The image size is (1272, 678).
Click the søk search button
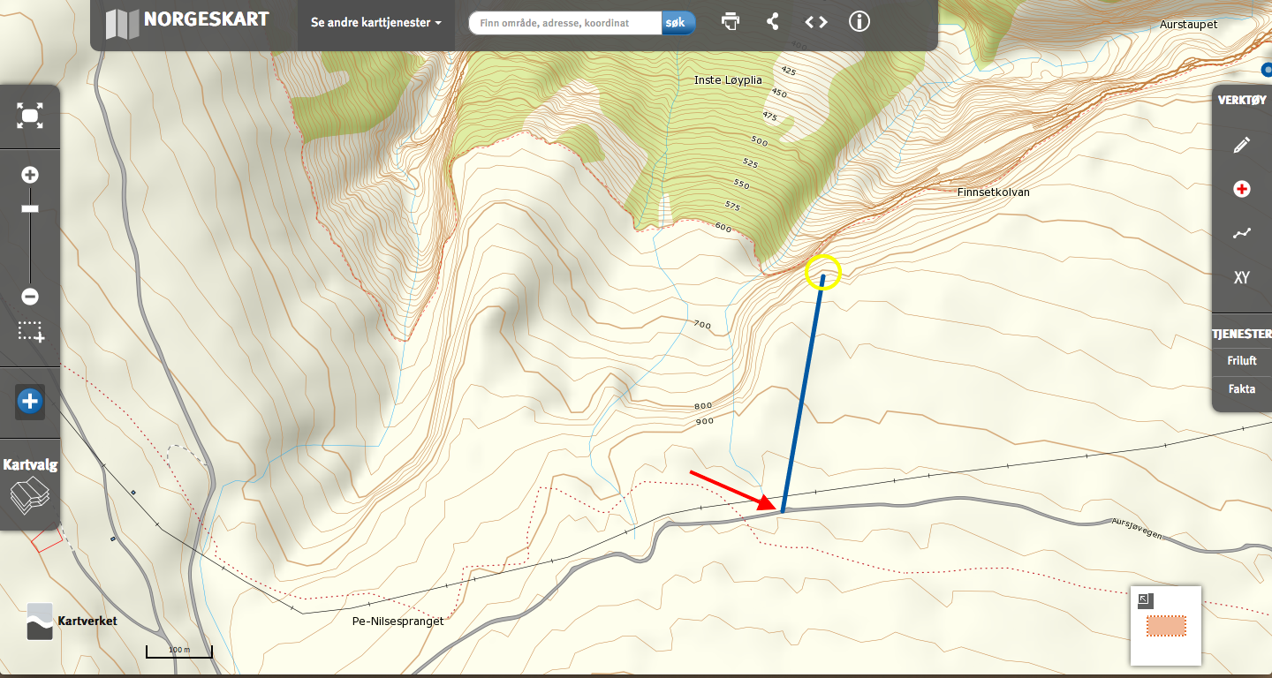(x=678, y=23)
